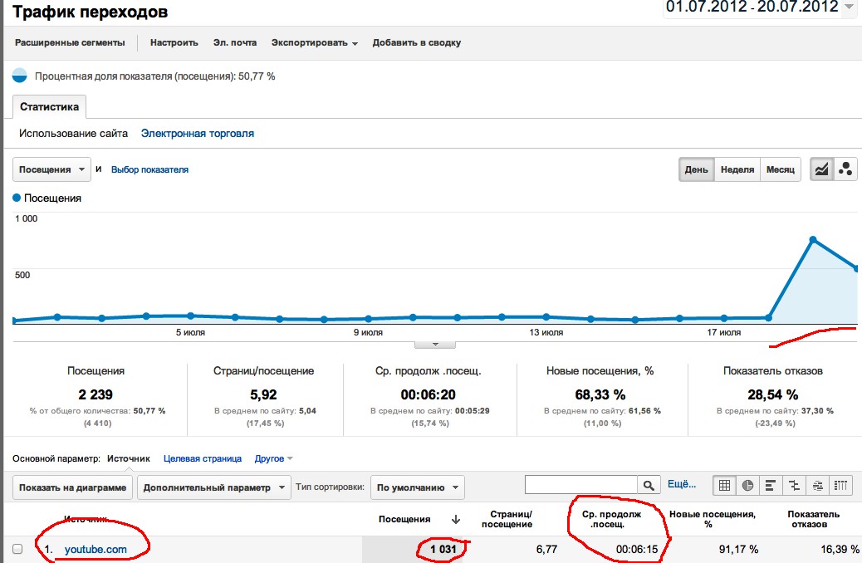Click the Ещё… advanced filter link
The image size is (862, 563).
coord(682,484)
